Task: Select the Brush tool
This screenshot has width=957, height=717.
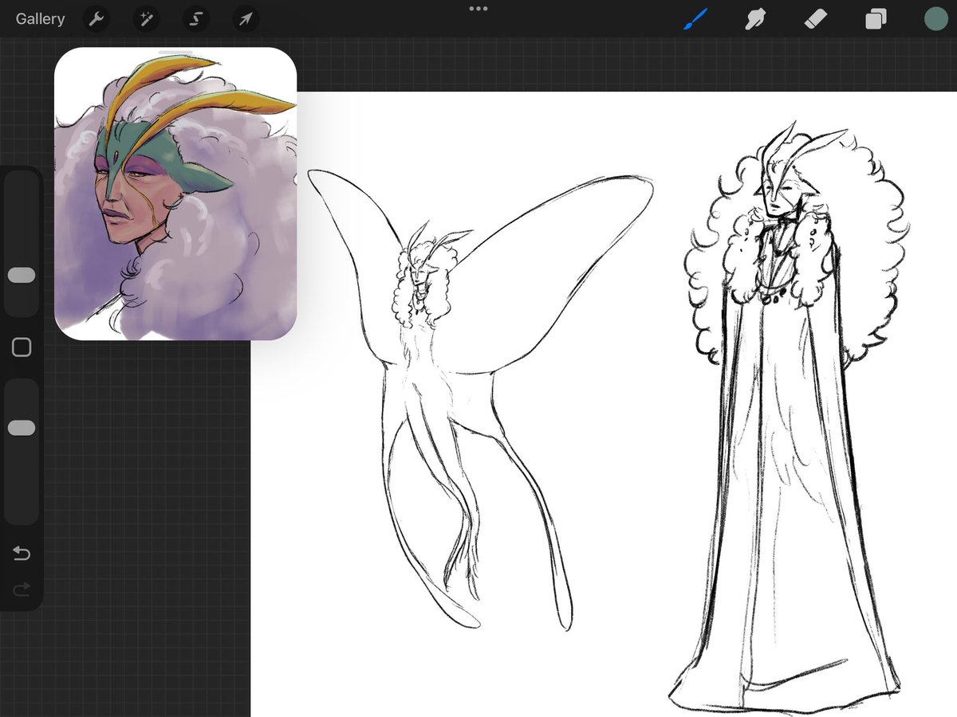Action: click(x=695, y=19)
